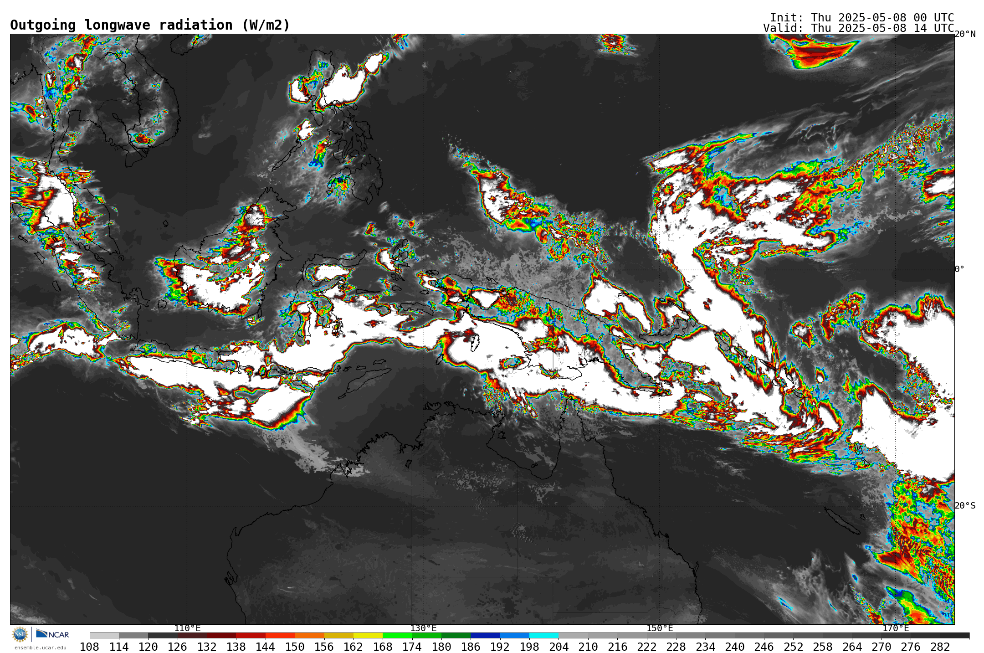984x653 pixels.
Task: Click the colorbar value 144
Action: click(266, 647)
